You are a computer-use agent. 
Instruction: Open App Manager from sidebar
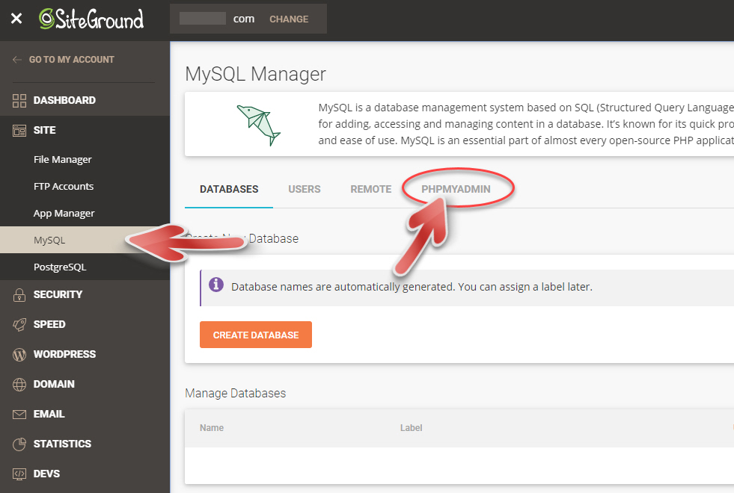(x=64, y=213)
